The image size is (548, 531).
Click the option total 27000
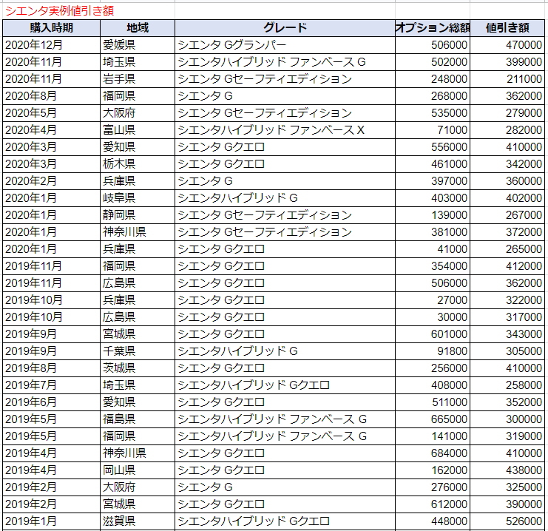pyautogui.click(x=433, y=300)
